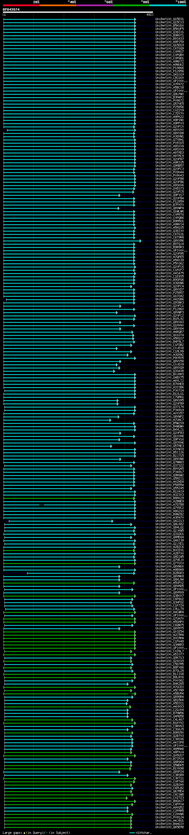Select the BP043974 query label
The height and width of the screenshot is (835, 189).
coord(11,9)
